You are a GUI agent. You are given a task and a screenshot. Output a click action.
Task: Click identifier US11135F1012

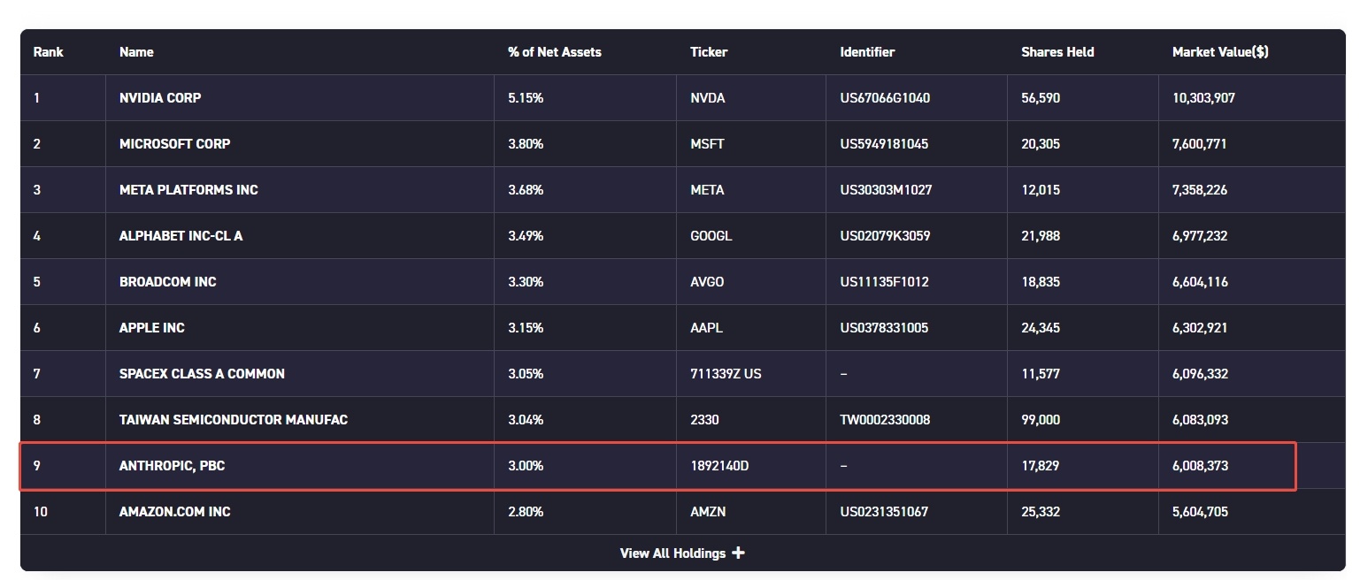coord(884,282)
